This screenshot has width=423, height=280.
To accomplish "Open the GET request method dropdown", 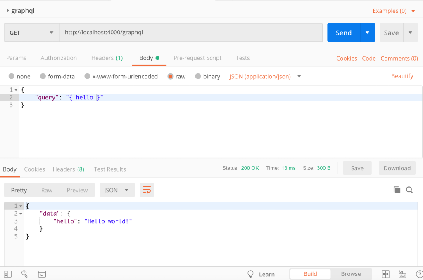I will pyautogui.click(x=31, y=32).
